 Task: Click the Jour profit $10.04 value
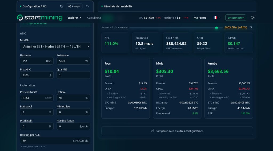(112, 71)
